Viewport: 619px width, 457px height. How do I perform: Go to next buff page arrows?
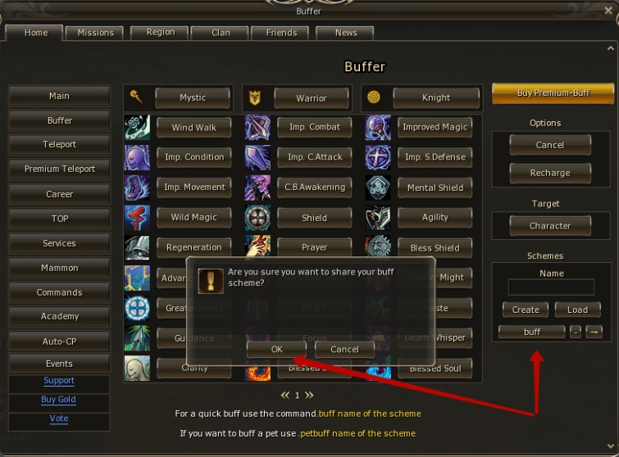[x=309, y=395]
